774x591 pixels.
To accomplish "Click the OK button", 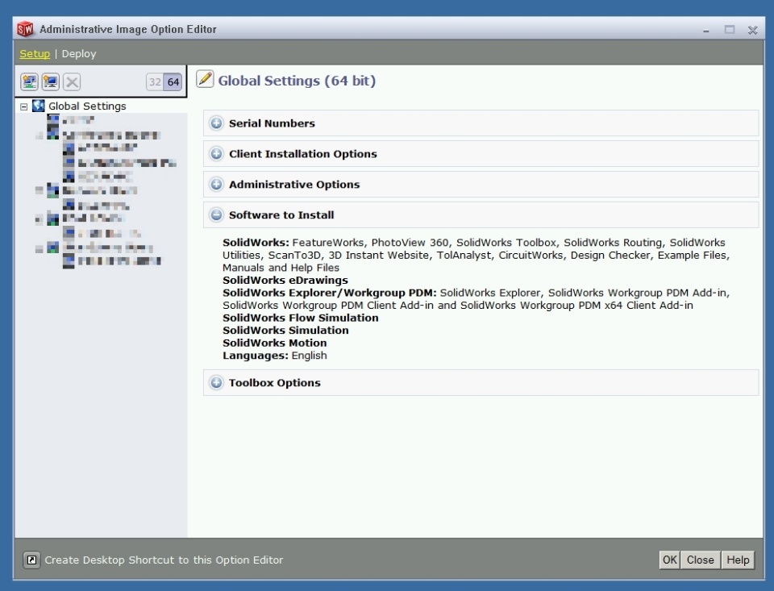I will (670, 560).
